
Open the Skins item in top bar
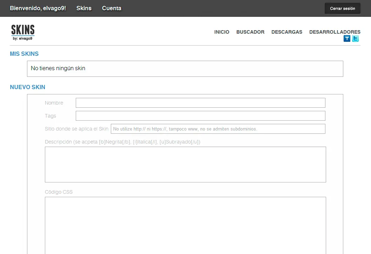(84, 8)
